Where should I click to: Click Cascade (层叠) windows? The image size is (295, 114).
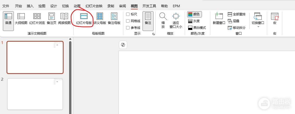(x=233, y=21)
